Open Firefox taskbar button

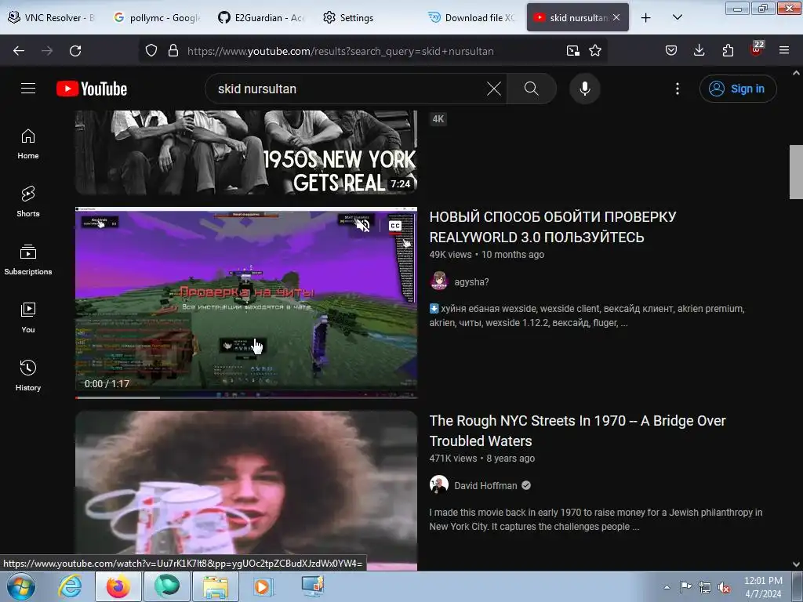(118, 586)
